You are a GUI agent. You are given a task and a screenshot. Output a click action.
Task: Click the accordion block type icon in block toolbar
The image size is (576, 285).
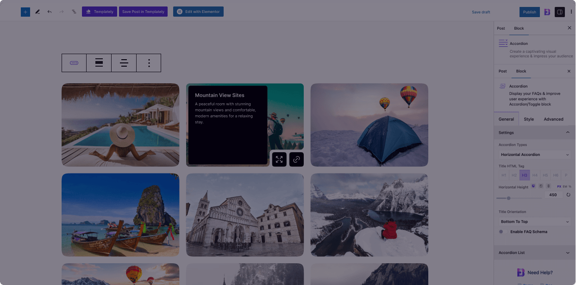point(74,63)
